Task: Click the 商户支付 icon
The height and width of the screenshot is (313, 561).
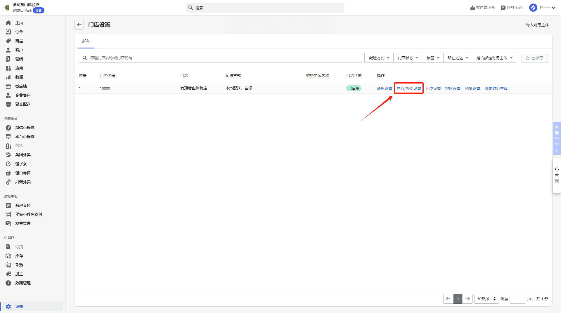Action: [8, 205]
